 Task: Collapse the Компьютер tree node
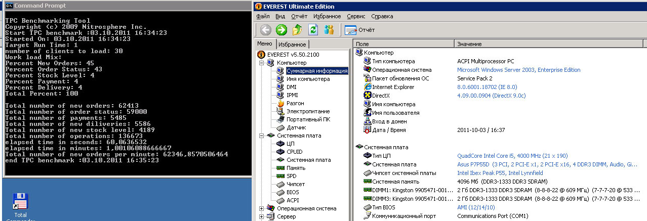coord(261,63)
